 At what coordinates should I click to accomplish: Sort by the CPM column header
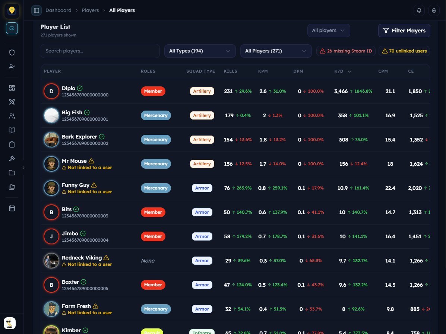[383, 71]
